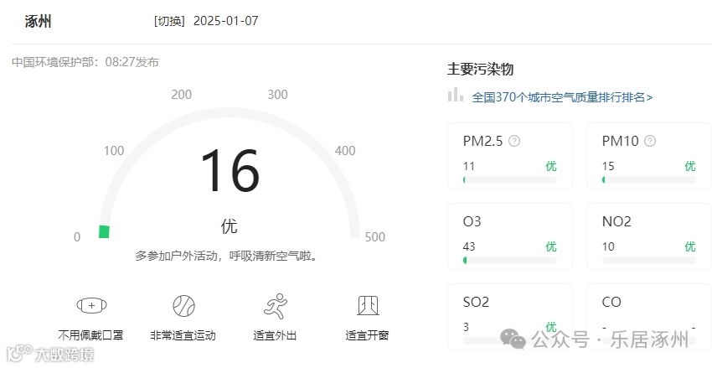Viewport: 712px width, 368px height.
Task: Open PM10 help question mark
Action: coord(650,141)
